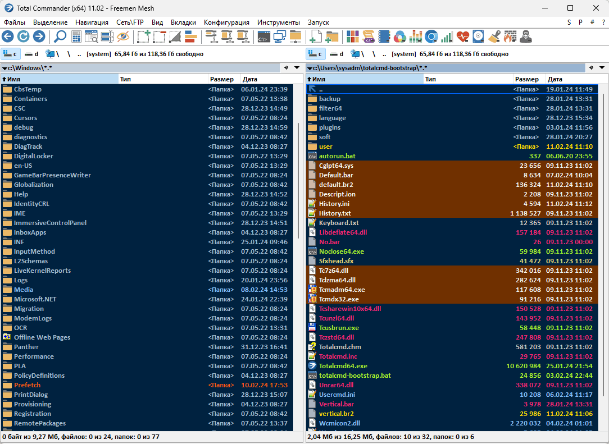Click the firewall brick wall with flame icon
Screen dimensions: 609x444
point(510,37)
